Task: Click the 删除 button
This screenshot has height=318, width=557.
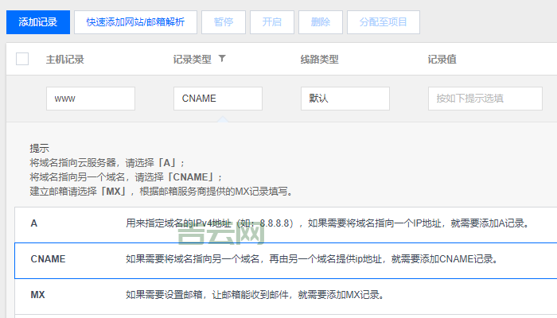Action: coord(321,22)
